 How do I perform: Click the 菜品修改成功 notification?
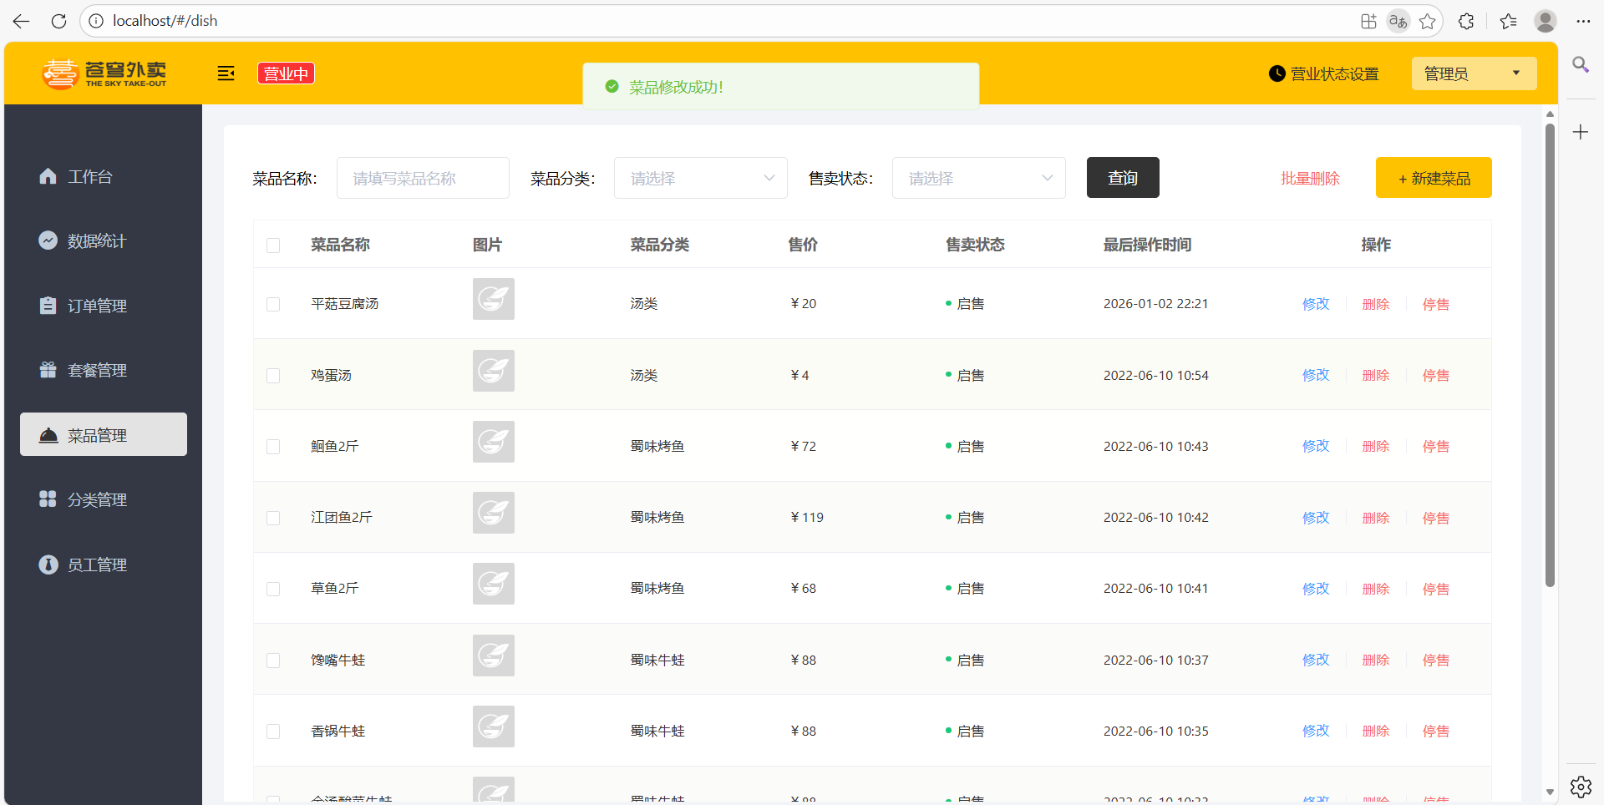781,86
